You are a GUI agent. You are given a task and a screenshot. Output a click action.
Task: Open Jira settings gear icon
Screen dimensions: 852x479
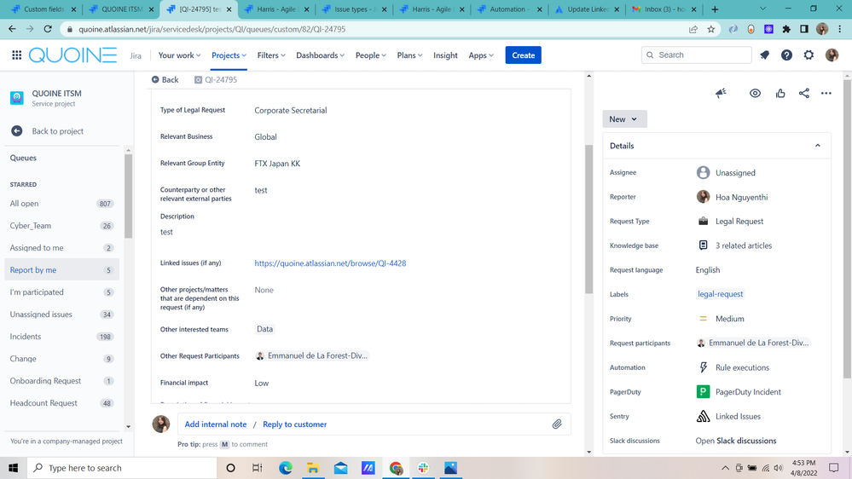pyautogui.click(x=809, y=55)
